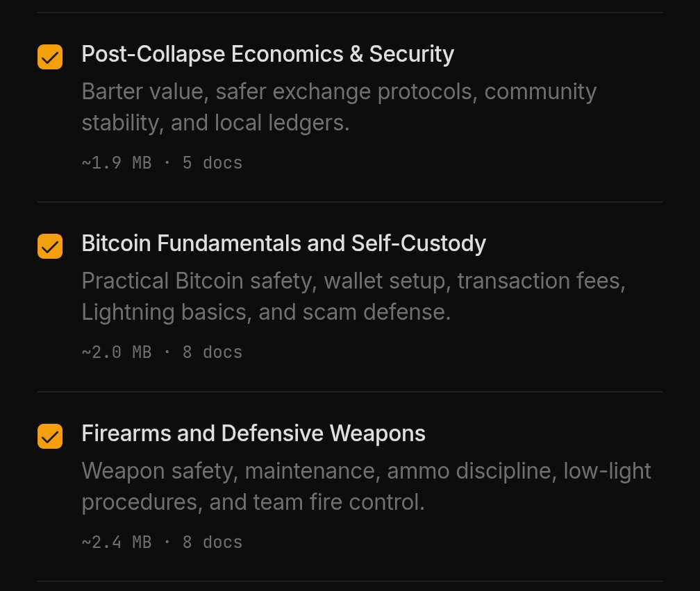Click the '8 docs' count under Firearms
The image size is (700, 591).
coord(212,542)
